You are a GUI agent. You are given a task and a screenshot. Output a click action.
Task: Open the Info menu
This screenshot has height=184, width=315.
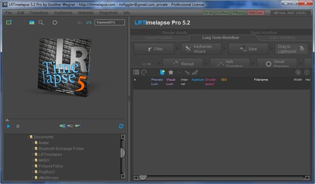[x=126, y=13]
